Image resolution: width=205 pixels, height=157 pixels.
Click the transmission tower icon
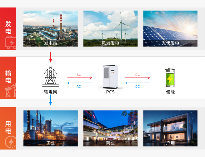point(50,77)
